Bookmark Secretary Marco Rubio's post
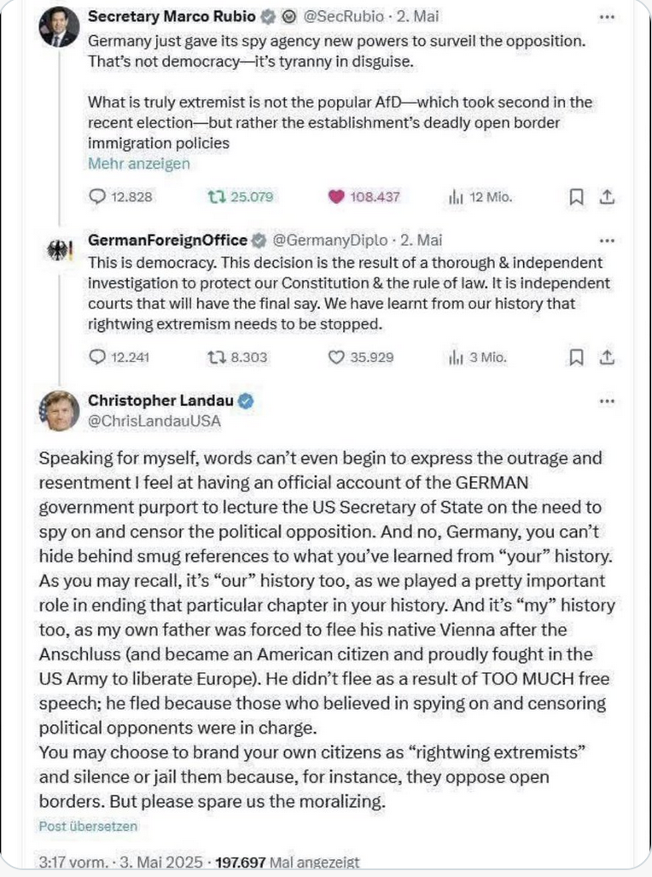Image resolution: width=652 pixels, height=877 pixels. [x=576, y=197]
